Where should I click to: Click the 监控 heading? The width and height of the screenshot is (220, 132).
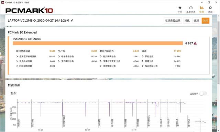pyautogui.click(x=14, y=93)
